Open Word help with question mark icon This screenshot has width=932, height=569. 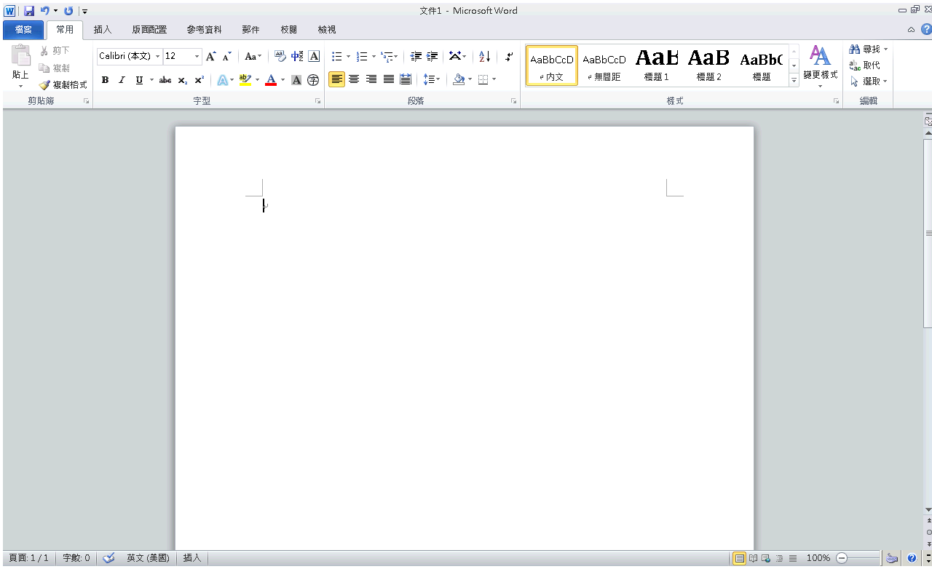coord(926,30)
